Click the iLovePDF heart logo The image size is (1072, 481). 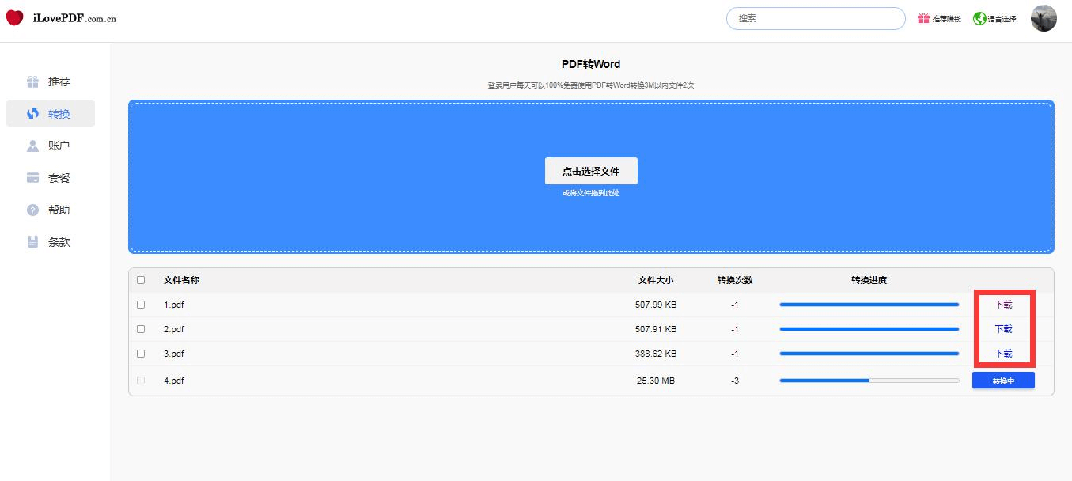point(15,18)
